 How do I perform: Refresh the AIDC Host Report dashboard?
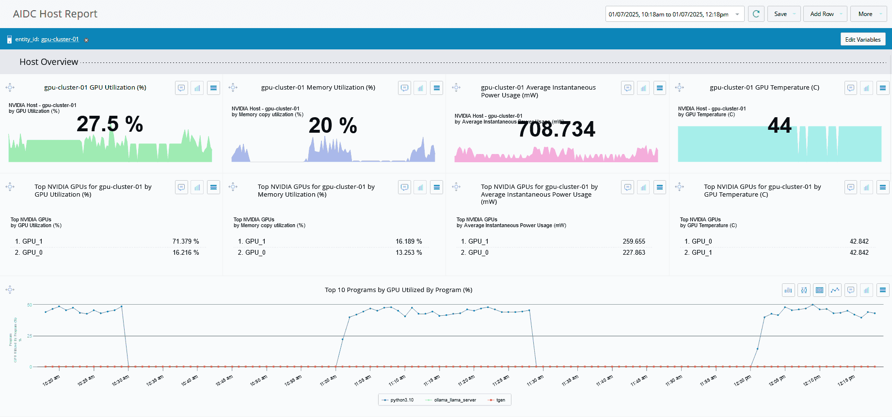(x=756, y=14)
